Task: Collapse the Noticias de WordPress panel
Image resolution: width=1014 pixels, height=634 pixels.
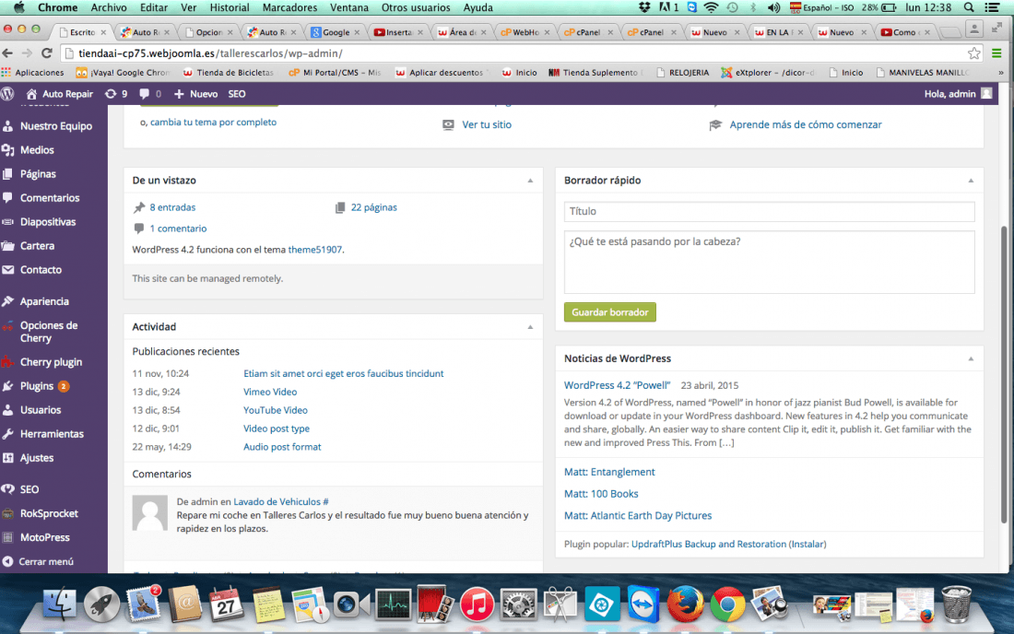Action: [x=971, y=358]
